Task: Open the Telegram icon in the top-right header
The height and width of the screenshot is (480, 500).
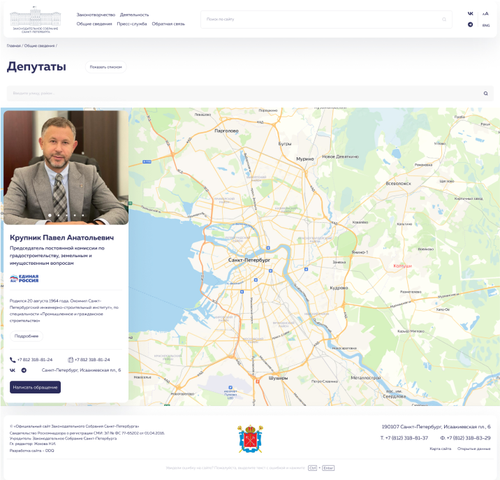Action: [x=471, y=24]
